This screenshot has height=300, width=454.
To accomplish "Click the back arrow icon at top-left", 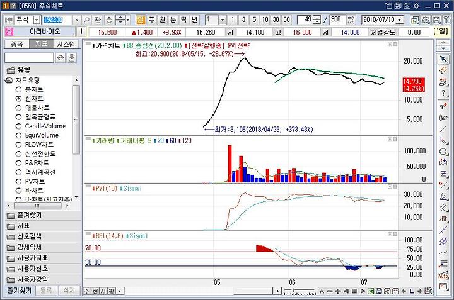I will point(9,19).
